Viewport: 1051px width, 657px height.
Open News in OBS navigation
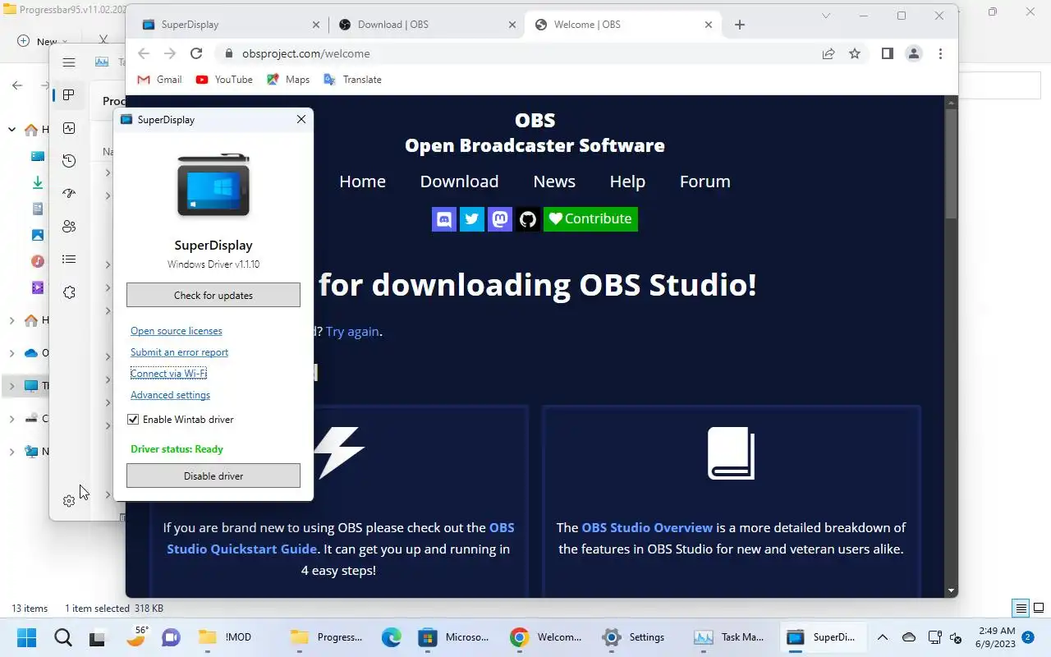[554, 181]
